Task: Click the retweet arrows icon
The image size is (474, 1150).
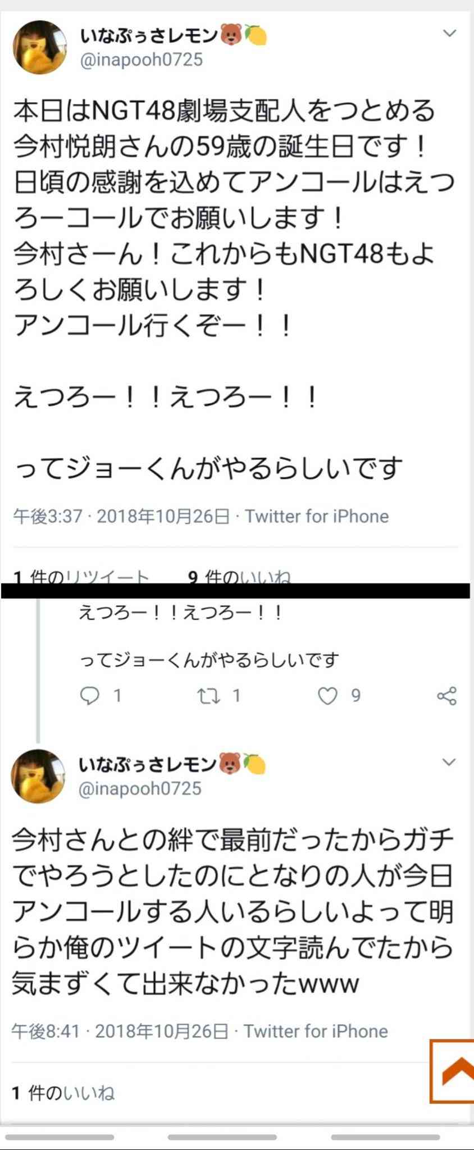Action: coord(208,696)
